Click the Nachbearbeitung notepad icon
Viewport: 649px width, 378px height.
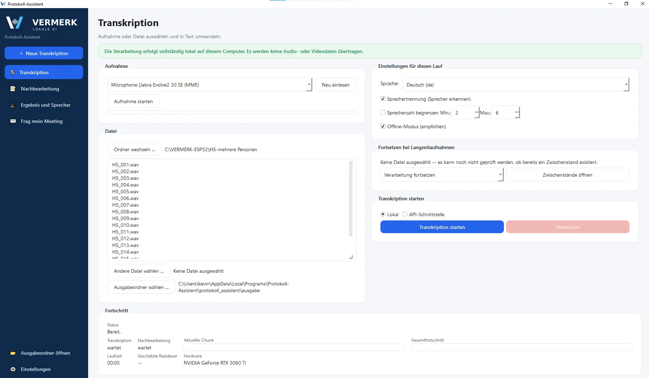[x=13, y=89]
